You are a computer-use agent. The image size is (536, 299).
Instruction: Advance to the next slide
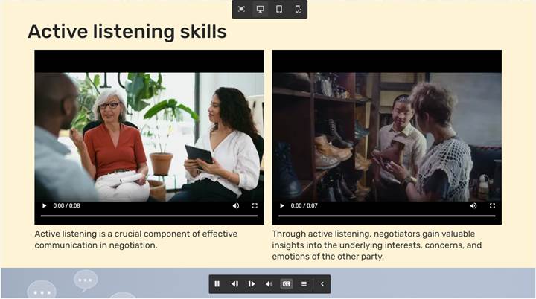(x=252, y=283)
